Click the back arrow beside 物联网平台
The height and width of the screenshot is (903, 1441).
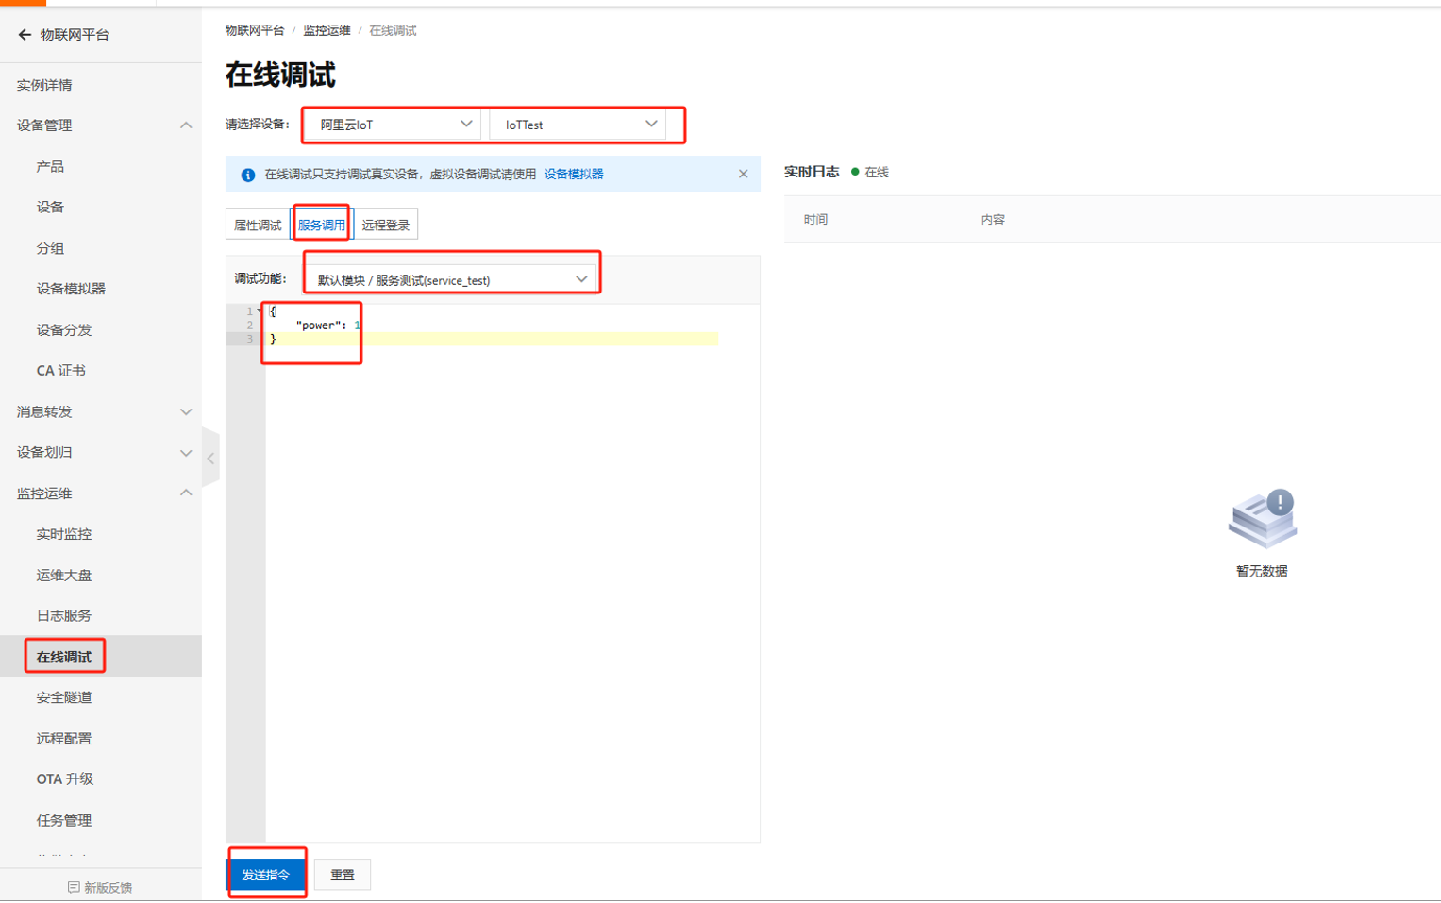click(25, 35)
